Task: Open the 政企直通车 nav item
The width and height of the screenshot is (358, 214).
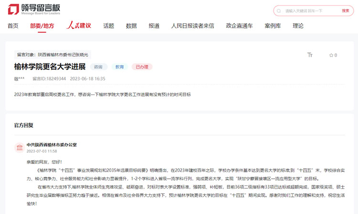Action: (239, 26)
